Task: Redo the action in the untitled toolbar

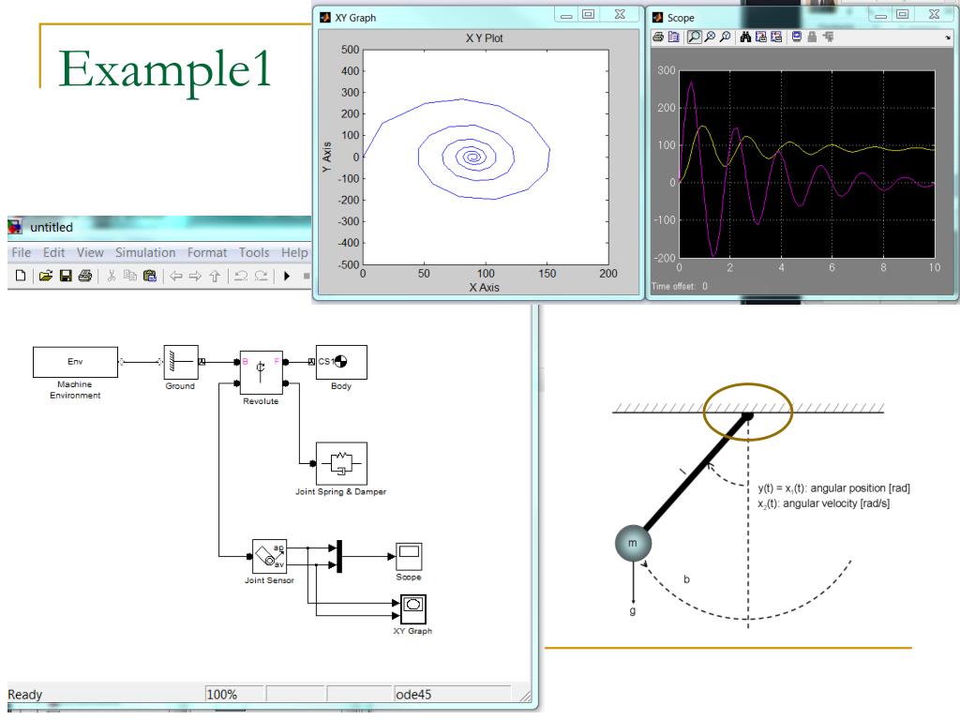Action: (x=261, y=276)
